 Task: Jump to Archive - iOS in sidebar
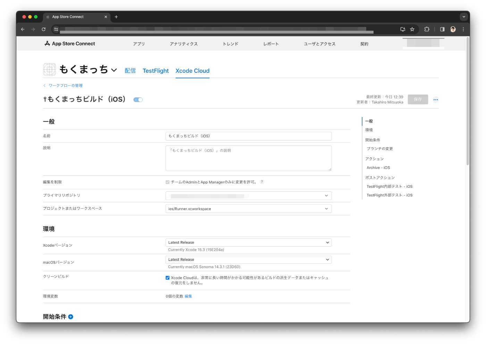tap(378, 168)
